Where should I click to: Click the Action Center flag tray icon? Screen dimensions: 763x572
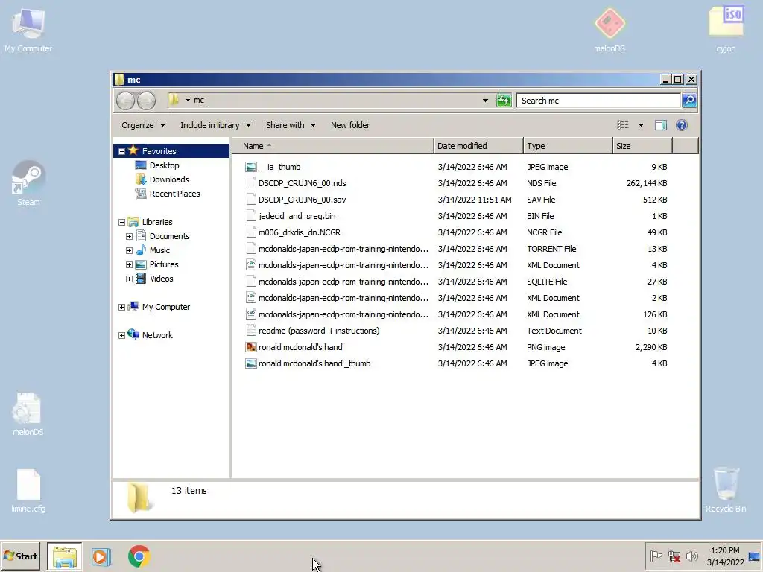(x=656, y=556)
